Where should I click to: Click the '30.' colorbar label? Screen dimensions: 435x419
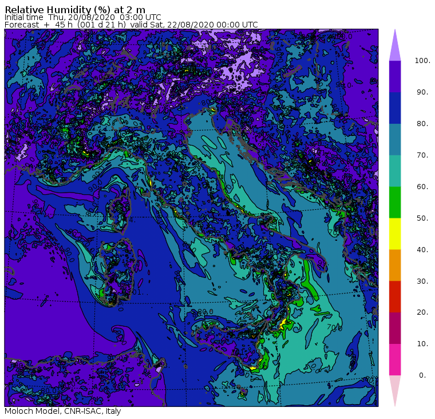(422, 281)
